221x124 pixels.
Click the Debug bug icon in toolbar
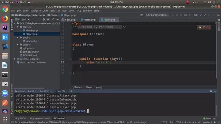pyautogui.click(x=177, y=15)
